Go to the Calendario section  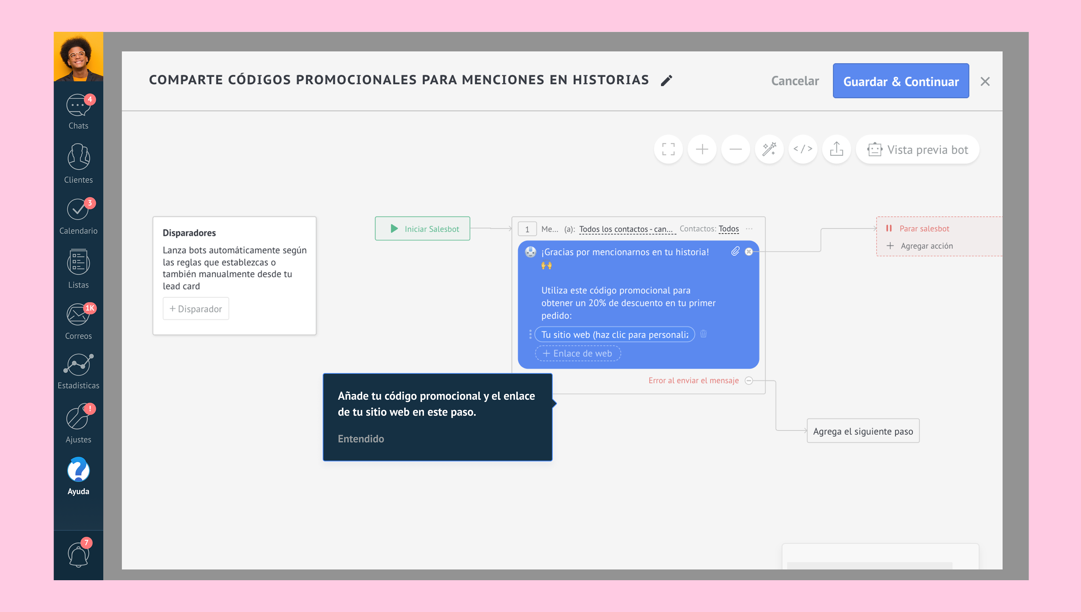click(78, 216)
